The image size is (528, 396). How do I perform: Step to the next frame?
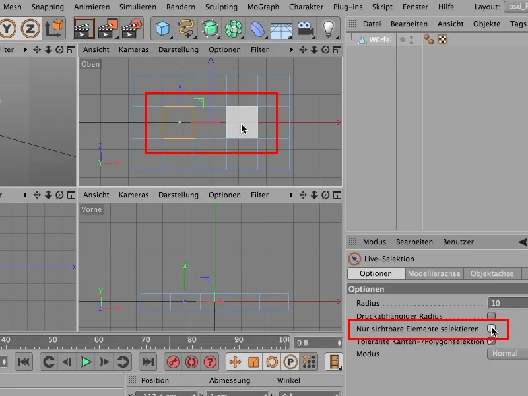(x=104, y=362)
